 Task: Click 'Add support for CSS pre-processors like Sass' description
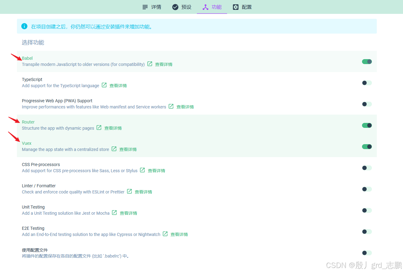click(x=79, y=171)
